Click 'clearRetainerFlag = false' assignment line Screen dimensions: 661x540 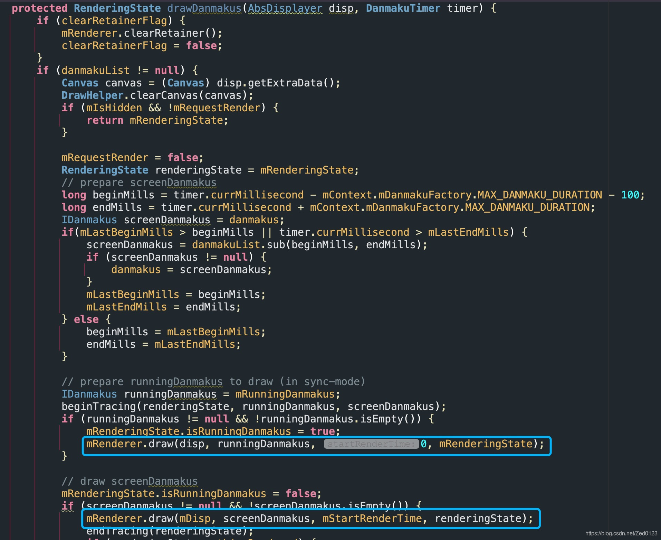click(142, 46)
